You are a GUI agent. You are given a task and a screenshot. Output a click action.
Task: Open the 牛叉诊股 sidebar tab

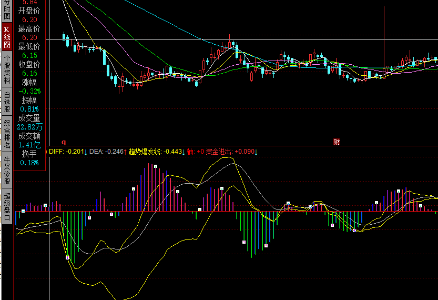[x=7, y=170]
